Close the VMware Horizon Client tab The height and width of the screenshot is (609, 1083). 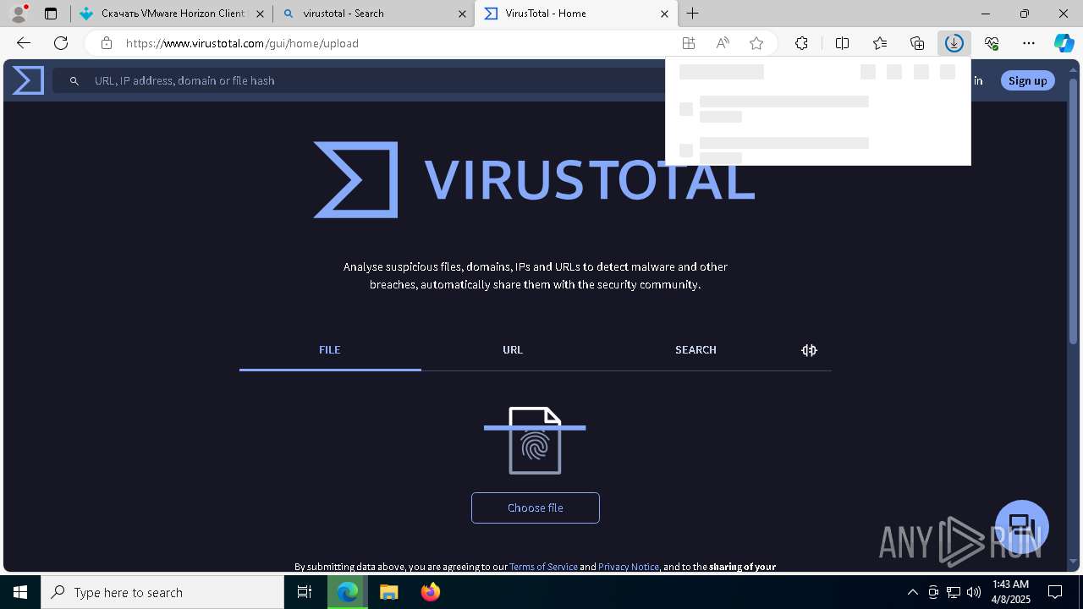(x=260, y=14)
